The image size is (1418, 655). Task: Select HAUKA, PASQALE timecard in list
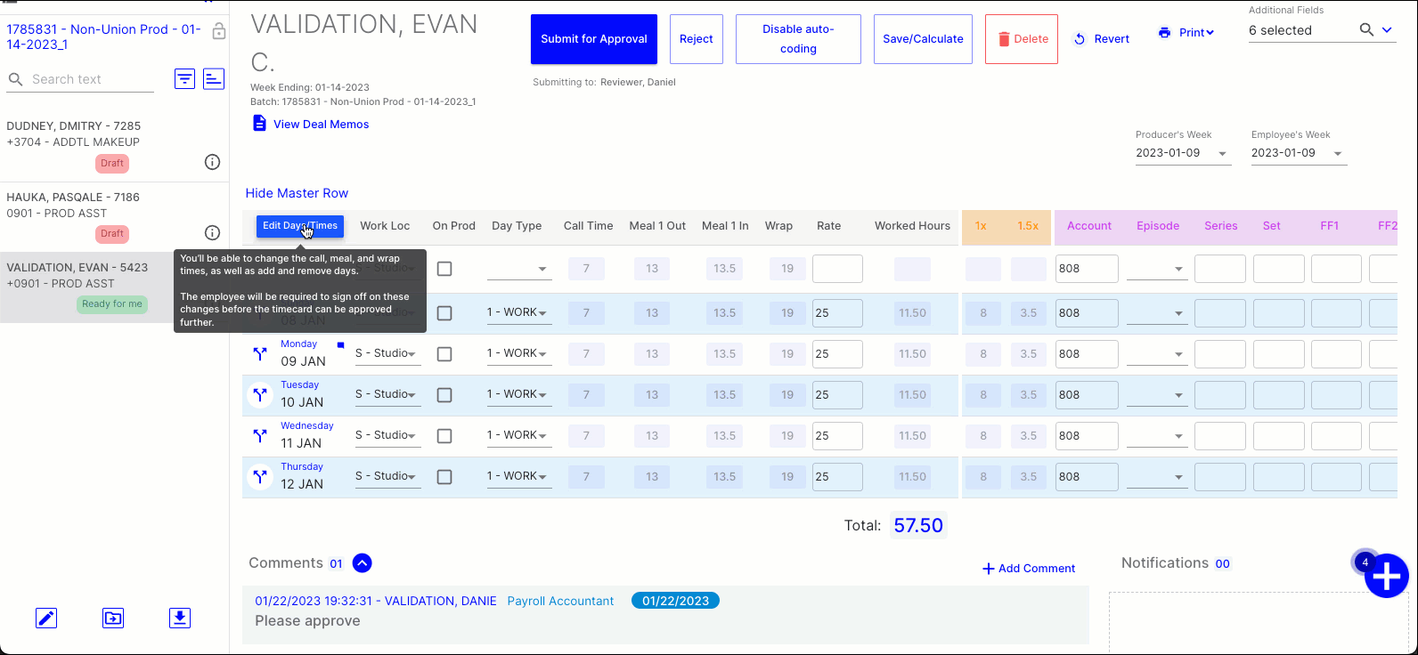pyautogui.click(x=114, y=218)
